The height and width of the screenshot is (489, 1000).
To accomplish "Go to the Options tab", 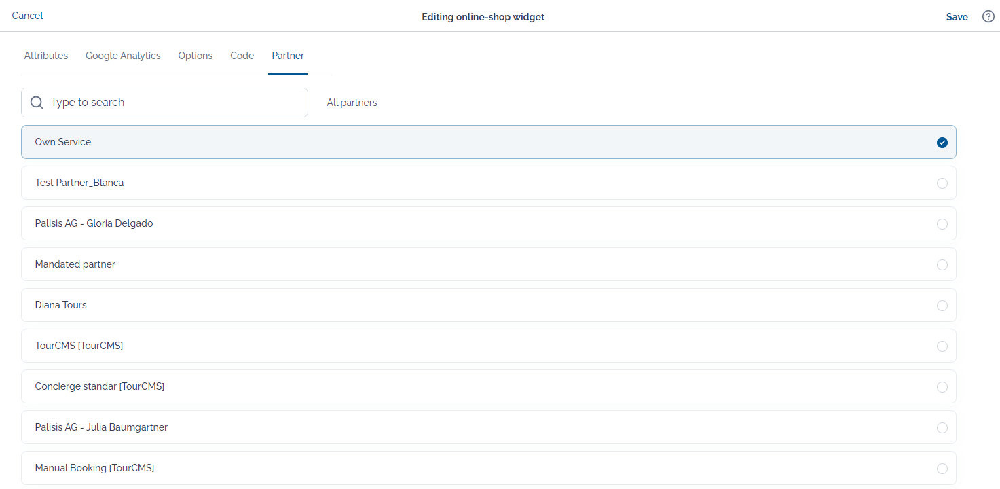I will 196,56.
